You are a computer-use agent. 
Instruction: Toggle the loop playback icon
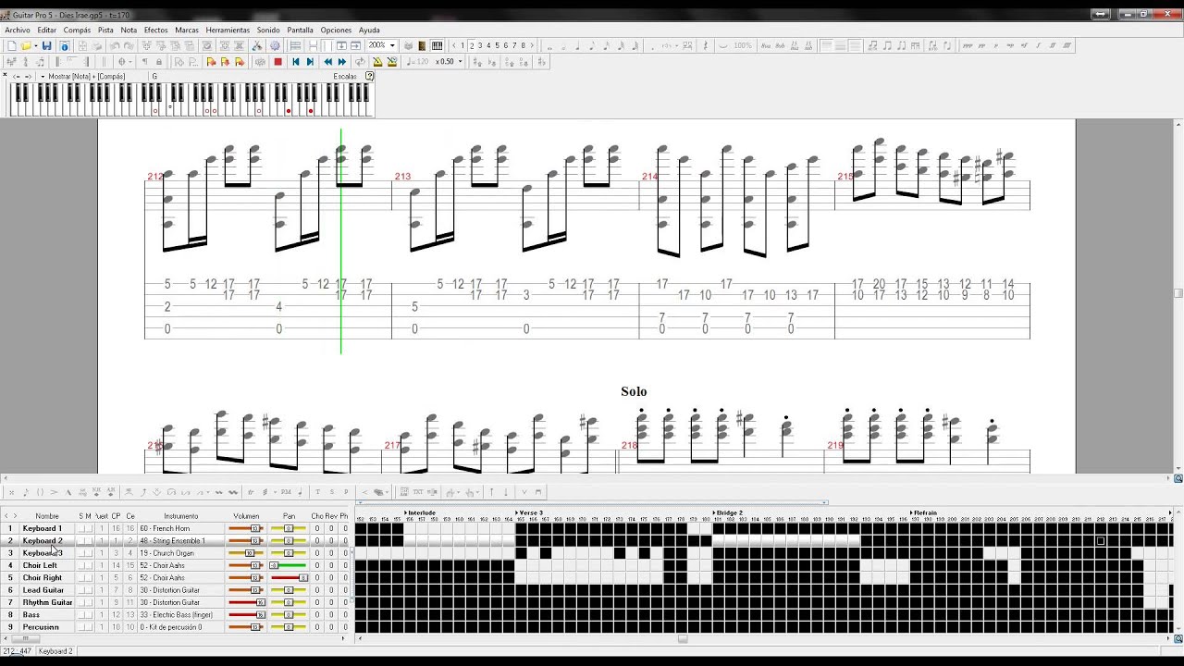tap(359, 62)
